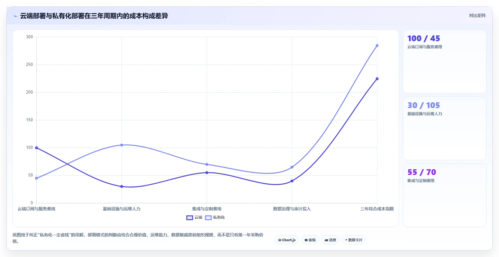Pick the 私有化 data point at 集成与定制费用
Screen dimensions: 499x257
coord(207,164)
